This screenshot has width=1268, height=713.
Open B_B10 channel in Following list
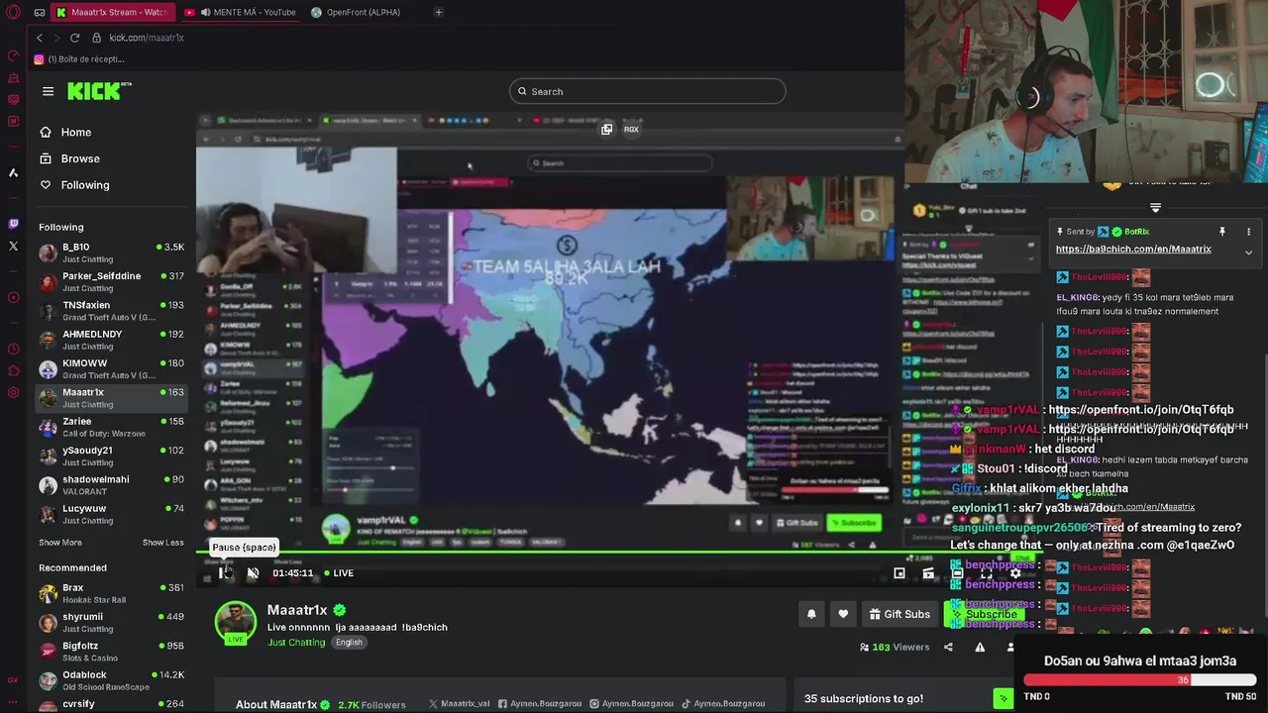point(111,253)
